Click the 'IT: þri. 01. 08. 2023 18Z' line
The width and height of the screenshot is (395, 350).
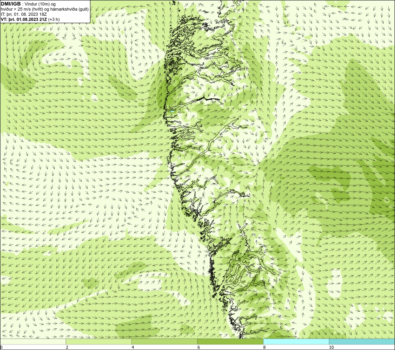click(x=24, y=14)
